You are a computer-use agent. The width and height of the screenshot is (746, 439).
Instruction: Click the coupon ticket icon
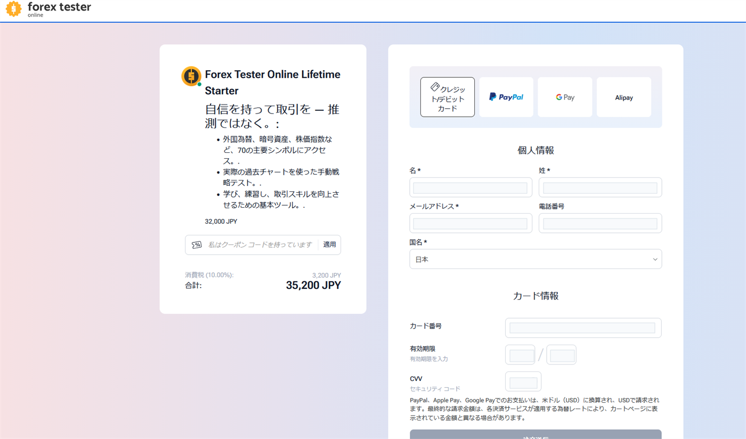click(197, 245)
